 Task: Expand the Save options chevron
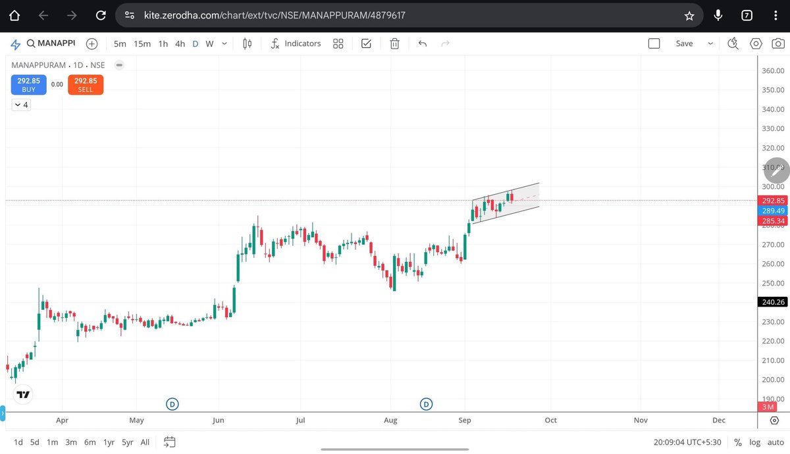[709, 43]
